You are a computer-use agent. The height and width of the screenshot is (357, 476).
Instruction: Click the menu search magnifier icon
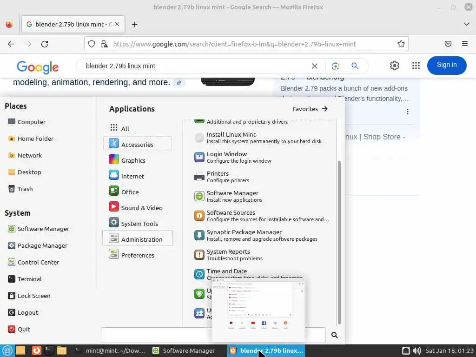334,335
